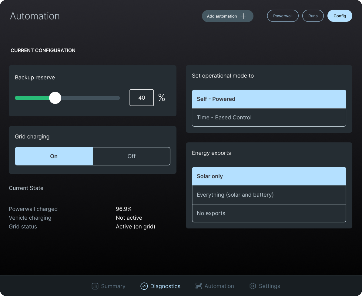Click the Add automation button
The height and width of the screenshot is (296, 362).
(227, 16)
